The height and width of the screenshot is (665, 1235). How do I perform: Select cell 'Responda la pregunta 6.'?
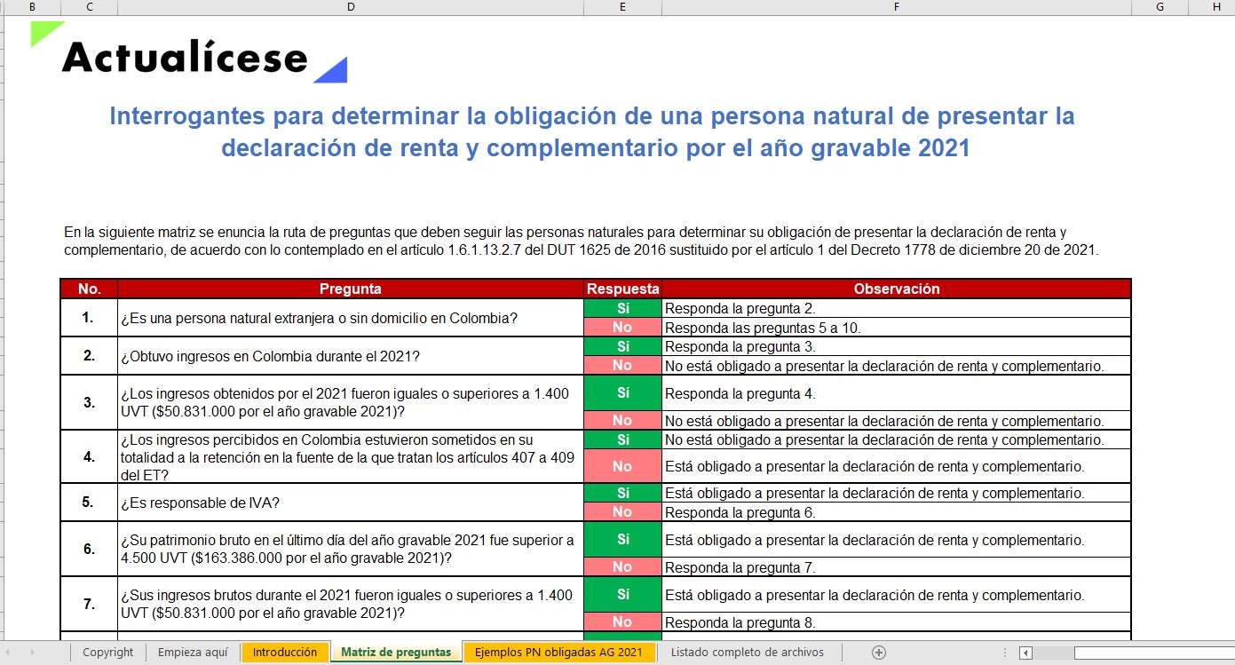897,511
